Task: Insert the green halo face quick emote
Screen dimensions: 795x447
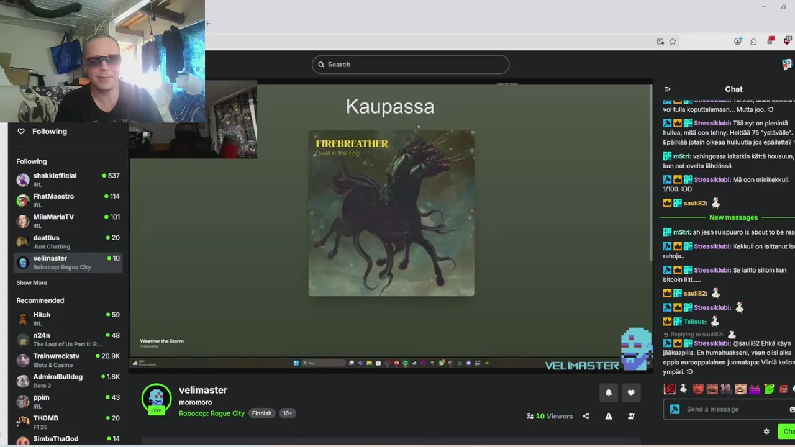Action: coord(769,389)
